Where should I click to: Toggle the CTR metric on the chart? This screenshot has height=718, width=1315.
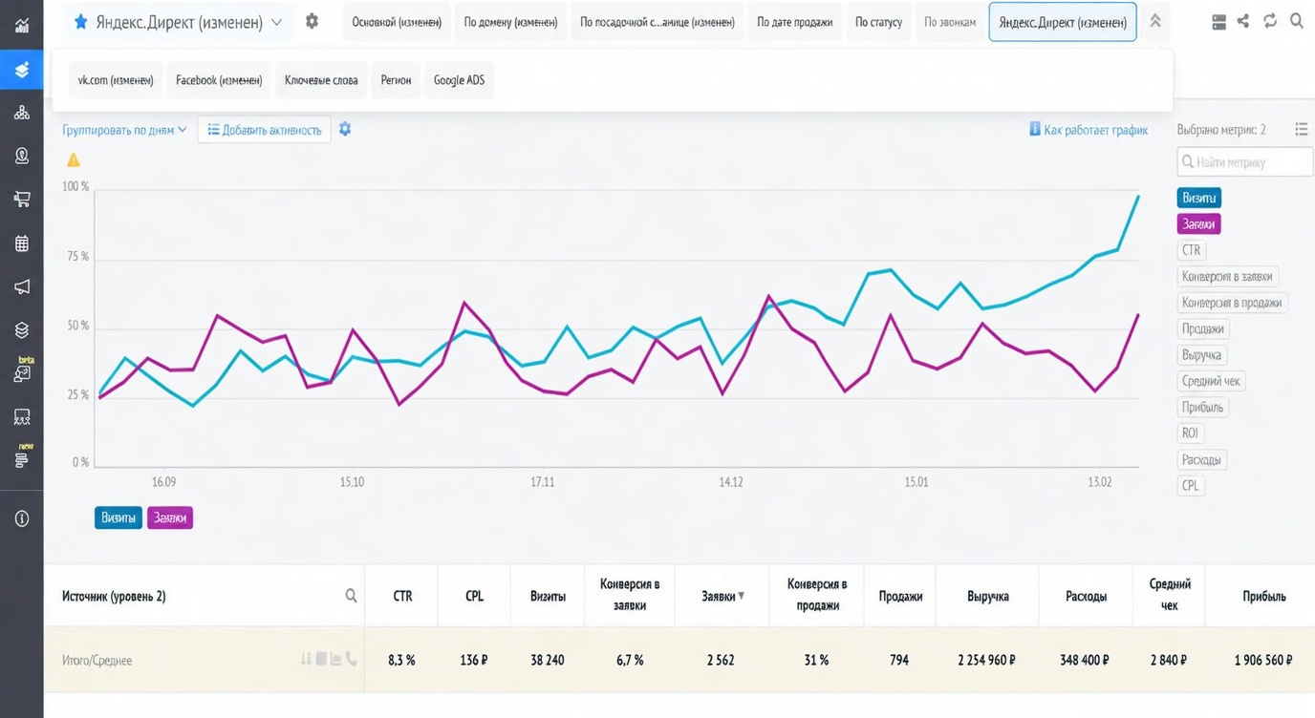click(1191, 250)
